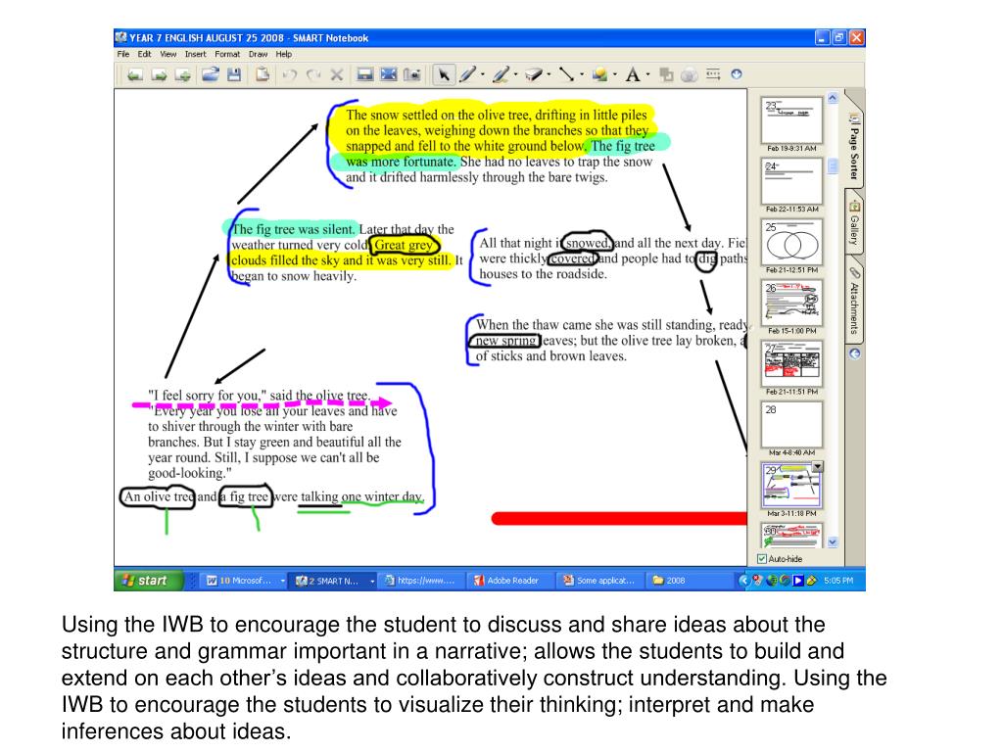Open the View menu

(167, 55)
